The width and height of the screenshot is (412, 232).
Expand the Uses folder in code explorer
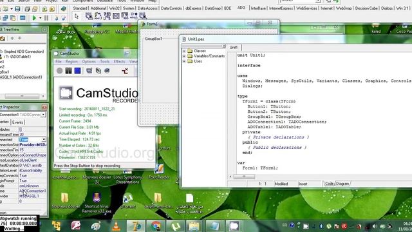(x=184, y=61)
